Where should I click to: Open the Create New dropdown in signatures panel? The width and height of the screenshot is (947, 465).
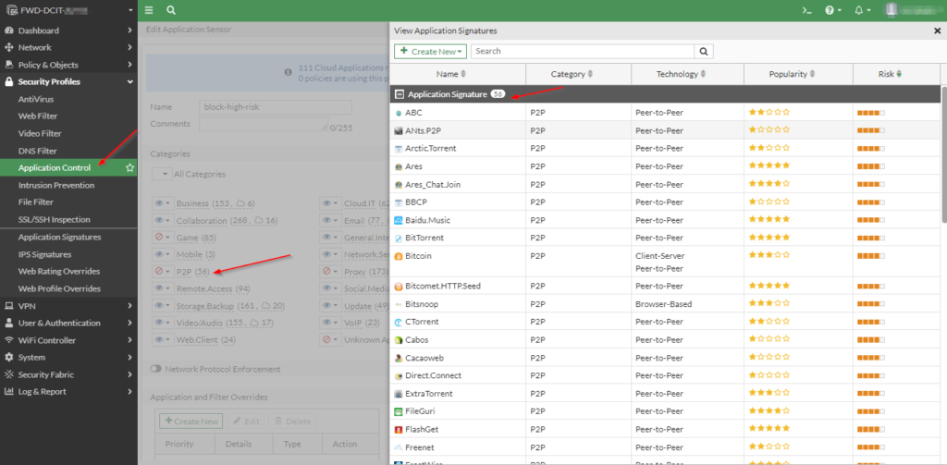[431, 52]
